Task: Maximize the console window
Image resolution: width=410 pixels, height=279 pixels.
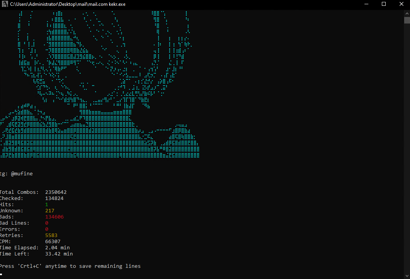Action: (x=383, y=4)
